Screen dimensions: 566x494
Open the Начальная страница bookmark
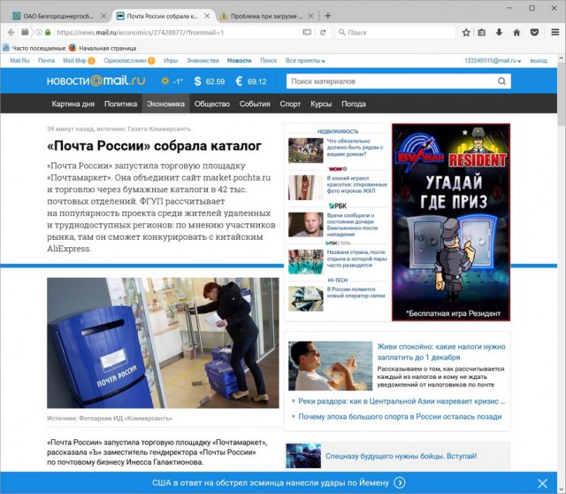pos(103,48)
